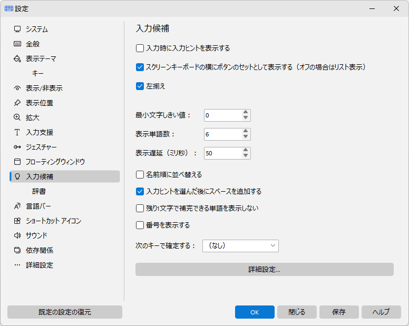This screenshot has width=409, height=326.
Task: Click the 閉じる button
Action: (297, 312)
